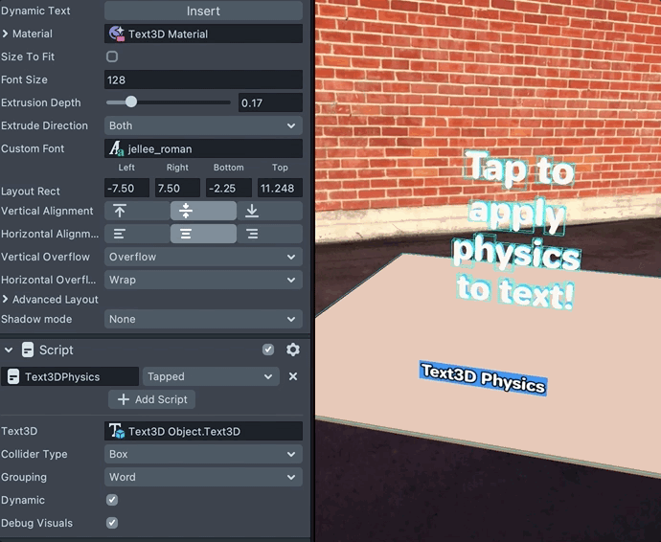
Task: Disable the Debug Visuals checkbox
Action: [x=112, y=523]
